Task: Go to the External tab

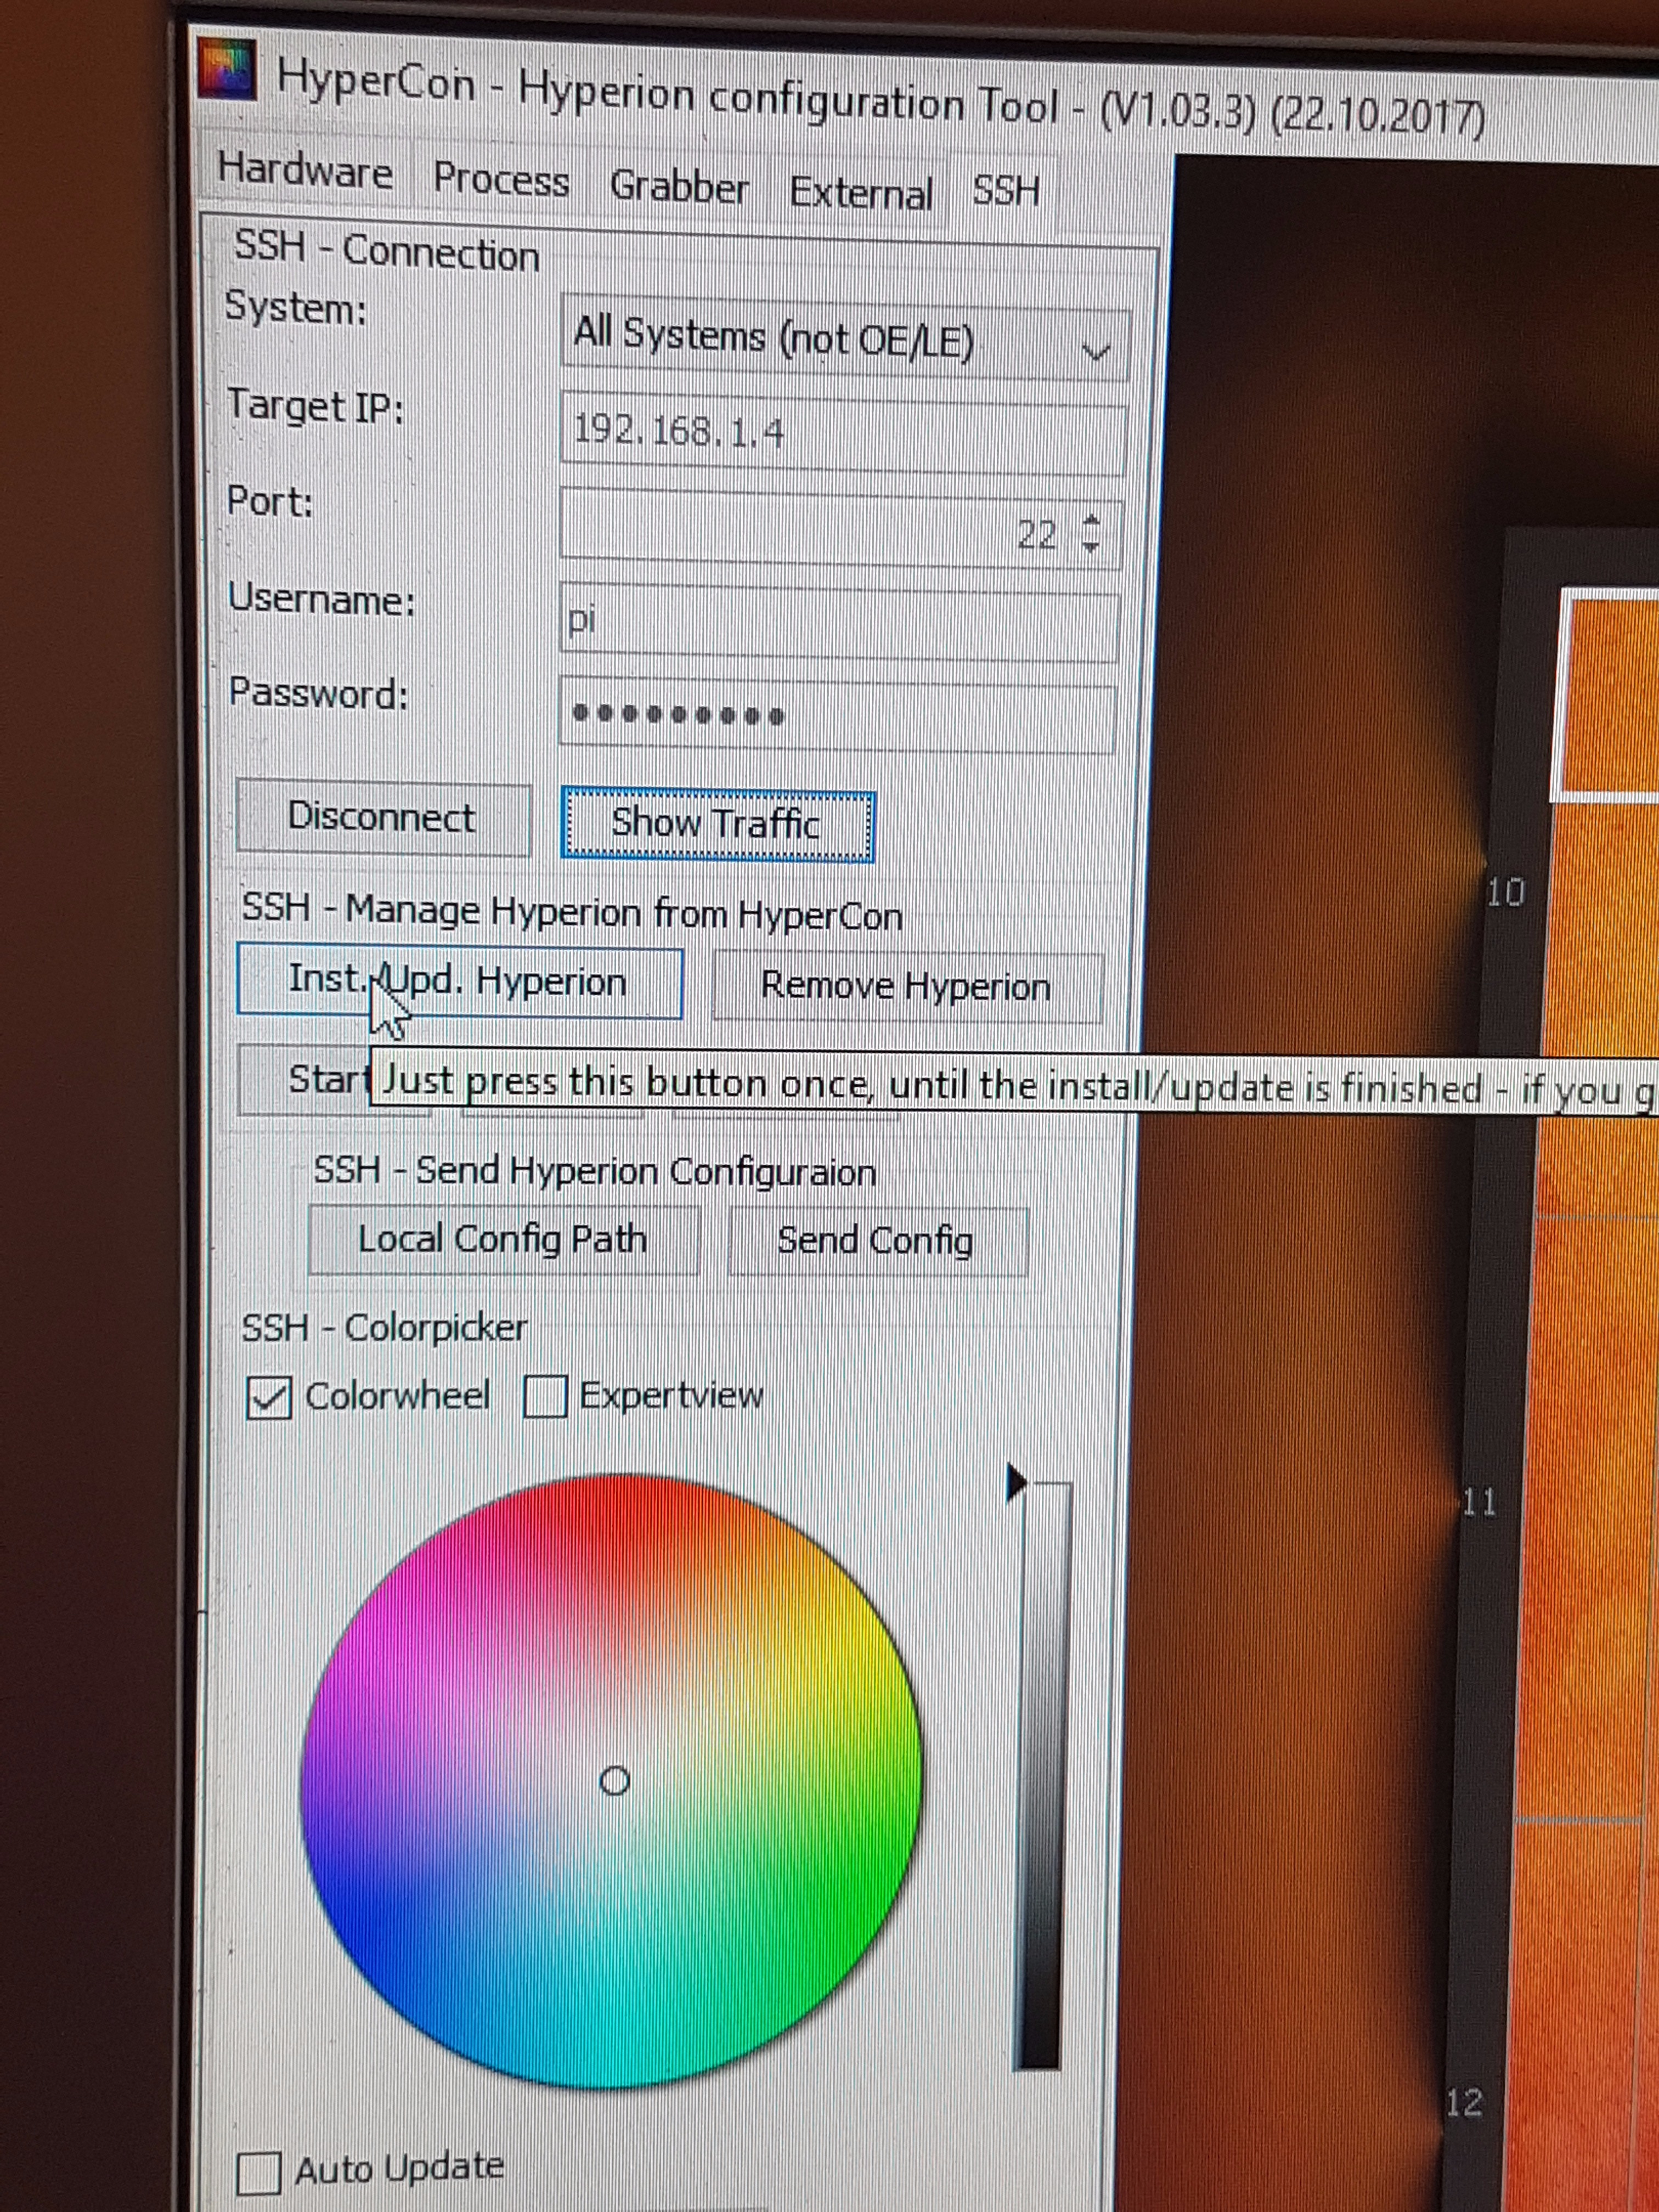Action: coord(860,192)
